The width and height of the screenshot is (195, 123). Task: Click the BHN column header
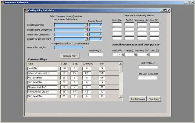(102, 64)
